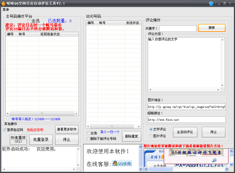Image resolution: width=235 pixels, height=173 pixels.
Task: Check 全选 under the 访问号码 list
Action: pyautogui.click(x=88, y=133)
